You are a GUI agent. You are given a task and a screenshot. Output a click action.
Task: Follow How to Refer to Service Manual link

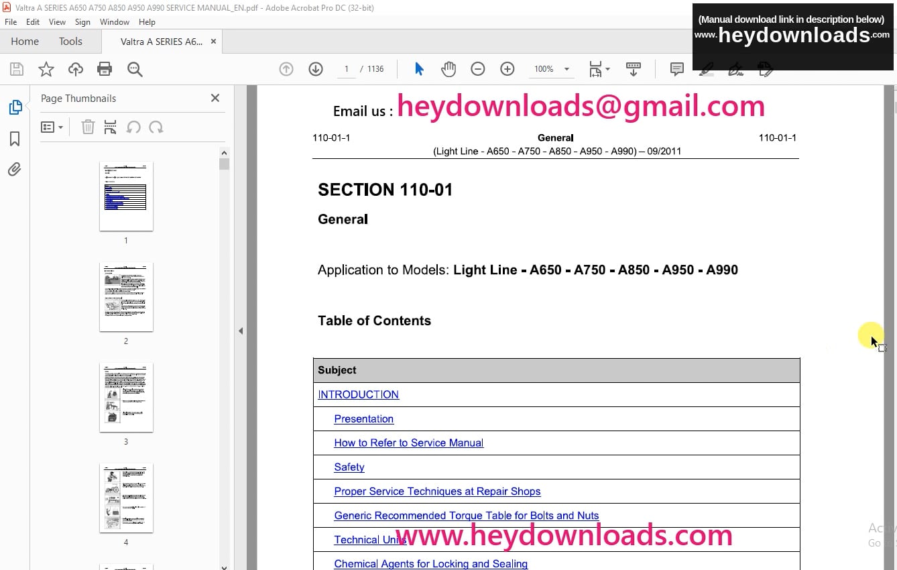coord(409,443)
